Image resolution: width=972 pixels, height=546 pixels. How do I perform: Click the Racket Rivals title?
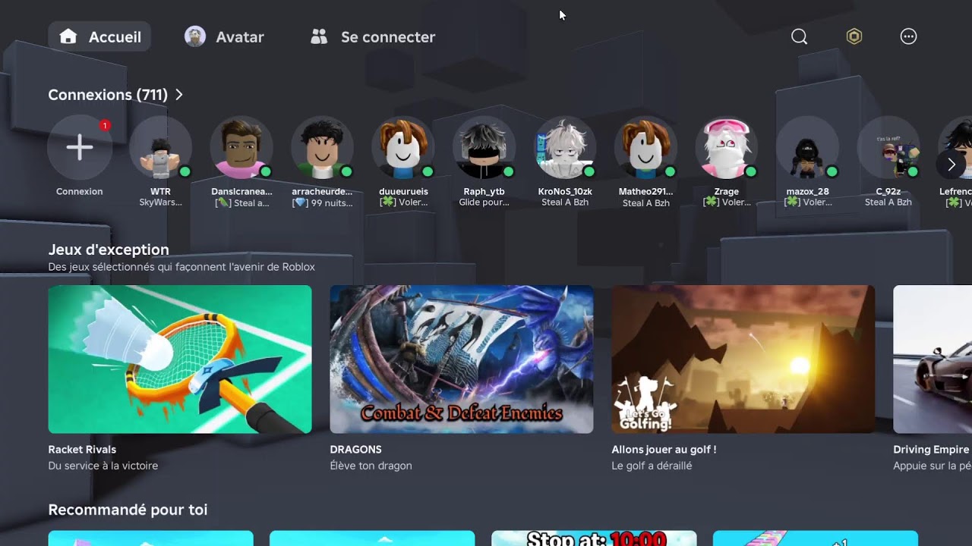pyautogui.click(x=82, y=450)
